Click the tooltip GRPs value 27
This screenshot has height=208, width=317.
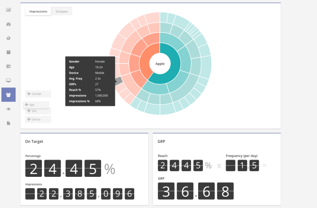[x=96, y=84]
